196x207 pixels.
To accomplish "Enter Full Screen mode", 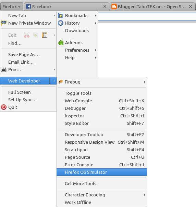I will click(28, 92).
